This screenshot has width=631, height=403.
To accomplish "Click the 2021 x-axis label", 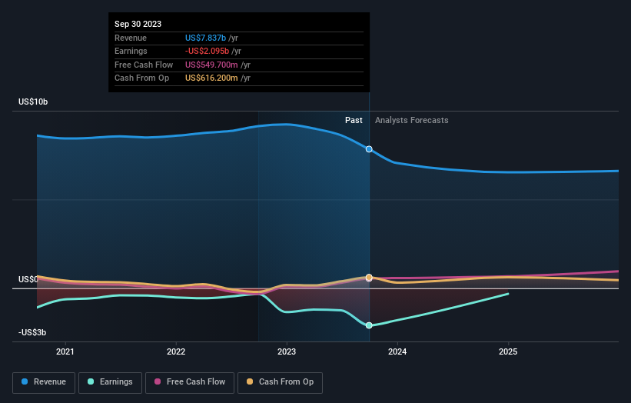I will coord(65,351).
